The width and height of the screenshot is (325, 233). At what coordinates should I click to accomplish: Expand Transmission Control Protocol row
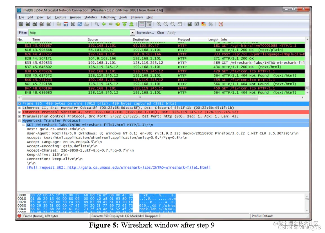[x=19, y=116]
